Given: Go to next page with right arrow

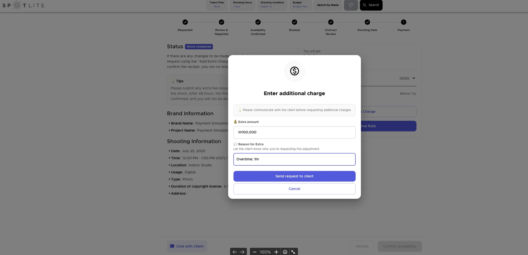Looking at the screenshot, I should tap(242, 252).
